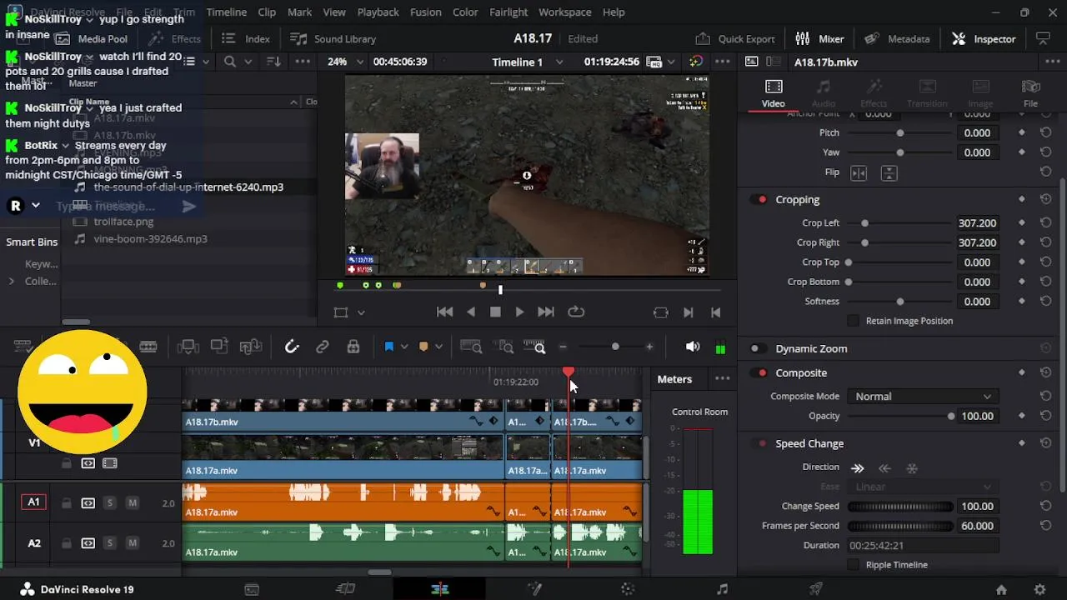The height and width of the screenshot is (600, 1067).
Task: Set speed direction to forward
Action: click(857, 468)
